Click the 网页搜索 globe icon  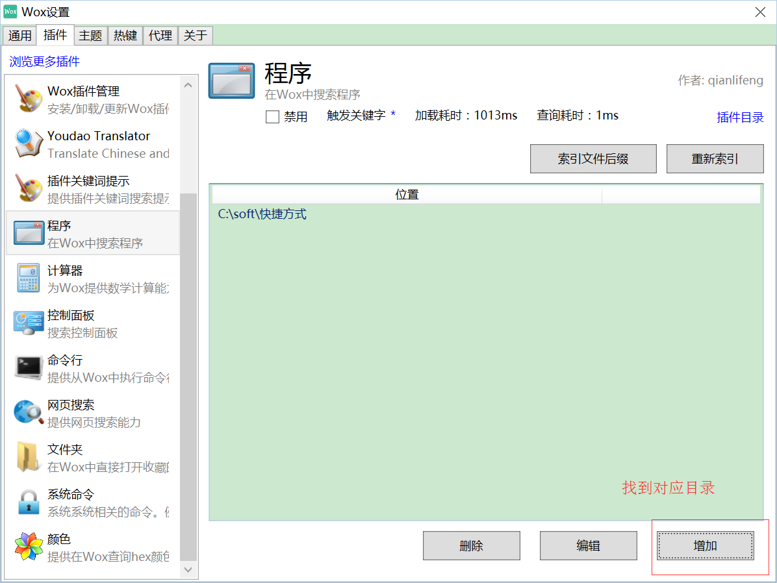click(x=28, y=413)
